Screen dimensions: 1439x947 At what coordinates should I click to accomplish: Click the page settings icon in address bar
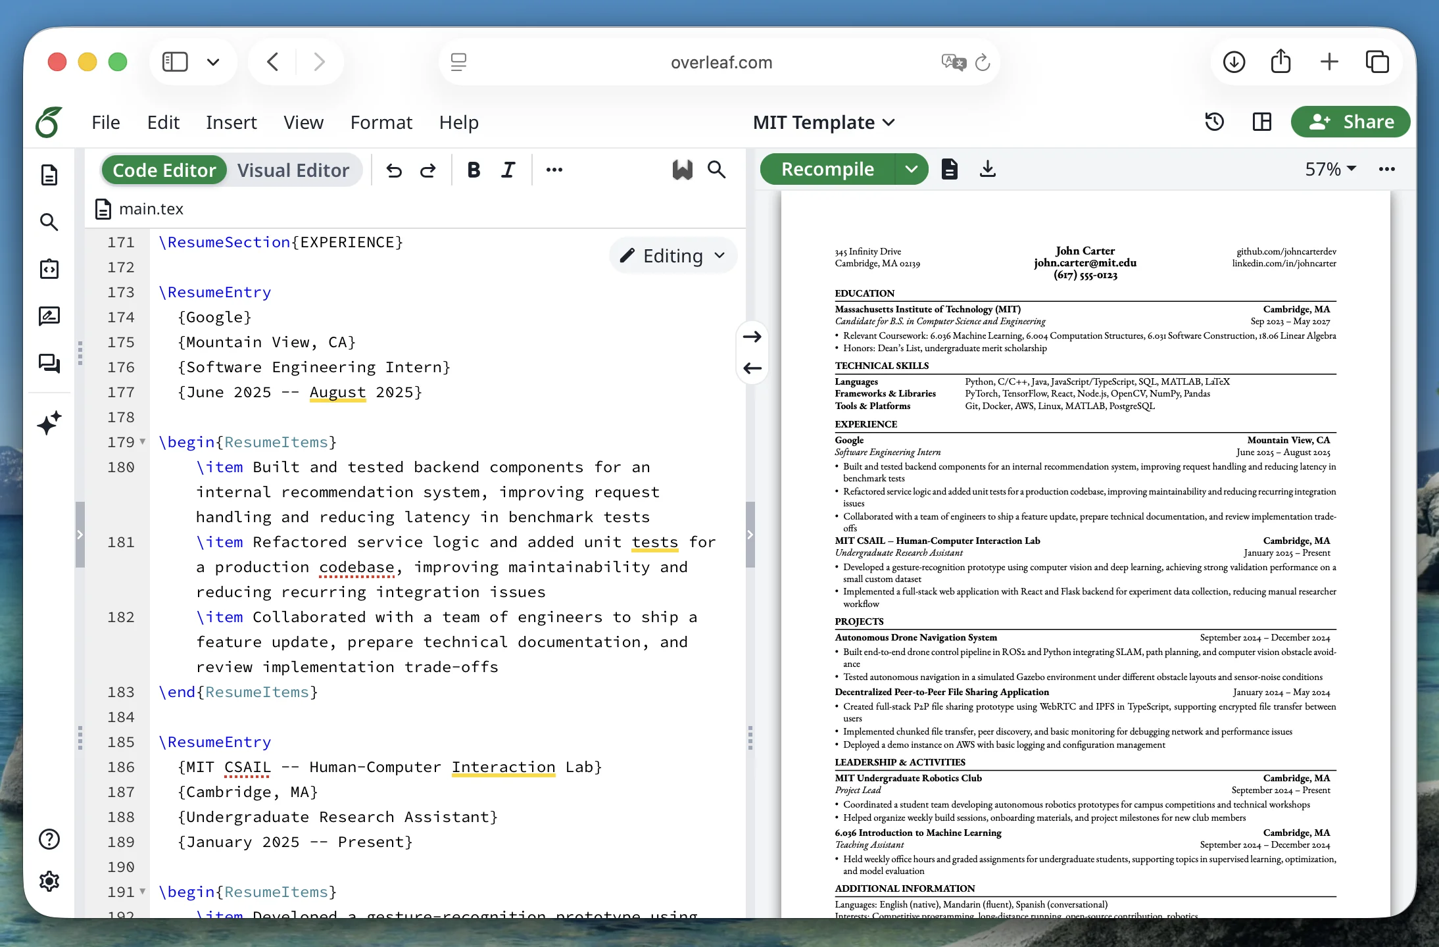pos(458,62)
